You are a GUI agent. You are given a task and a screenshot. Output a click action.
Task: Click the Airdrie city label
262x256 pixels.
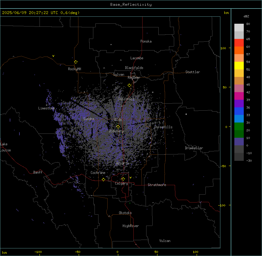click(x=123, y=163)
